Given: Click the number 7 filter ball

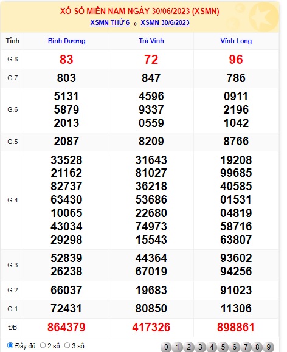Looking at the screenshot, I should click(246, 347).
